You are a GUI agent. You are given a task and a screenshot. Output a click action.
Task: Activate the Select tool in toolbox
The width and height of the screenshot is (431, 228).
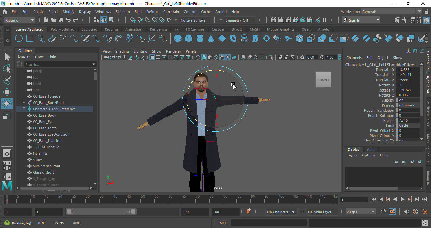click(7, 57)
